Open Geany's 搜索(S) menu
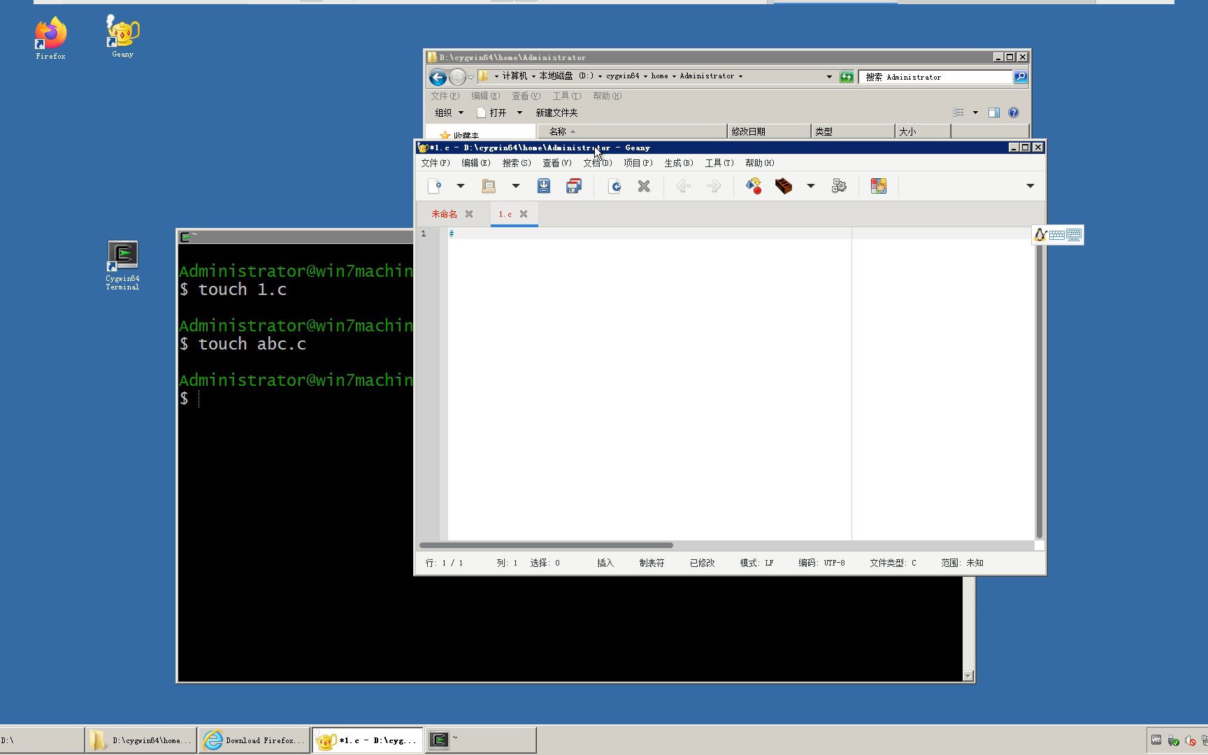1208x755 pixels. click(517, 163)
